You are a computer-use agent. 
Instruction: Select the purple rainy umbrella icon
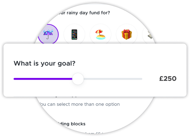[48, 34]
